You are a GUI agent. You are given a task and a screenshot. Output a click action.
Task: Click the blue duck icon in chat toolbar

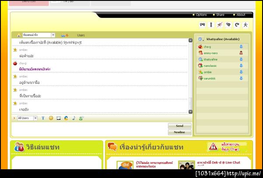tap(66, 118)
